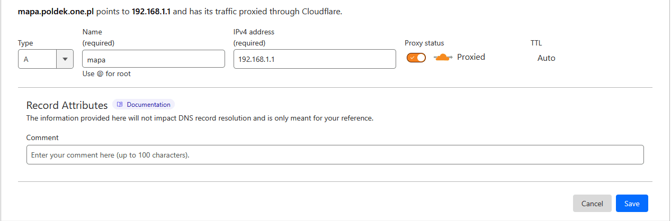Click into the IPv4 address field

pos(315,59)
